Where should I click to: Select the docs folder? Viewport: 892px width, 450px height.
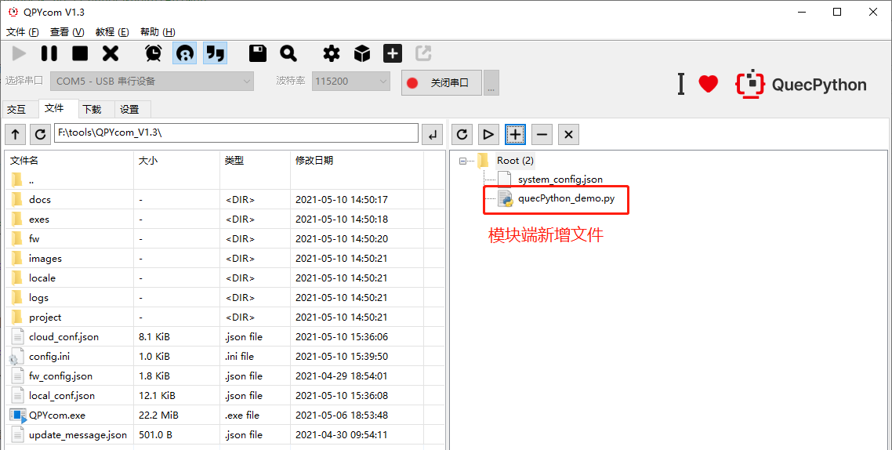(x=225, y=200)
